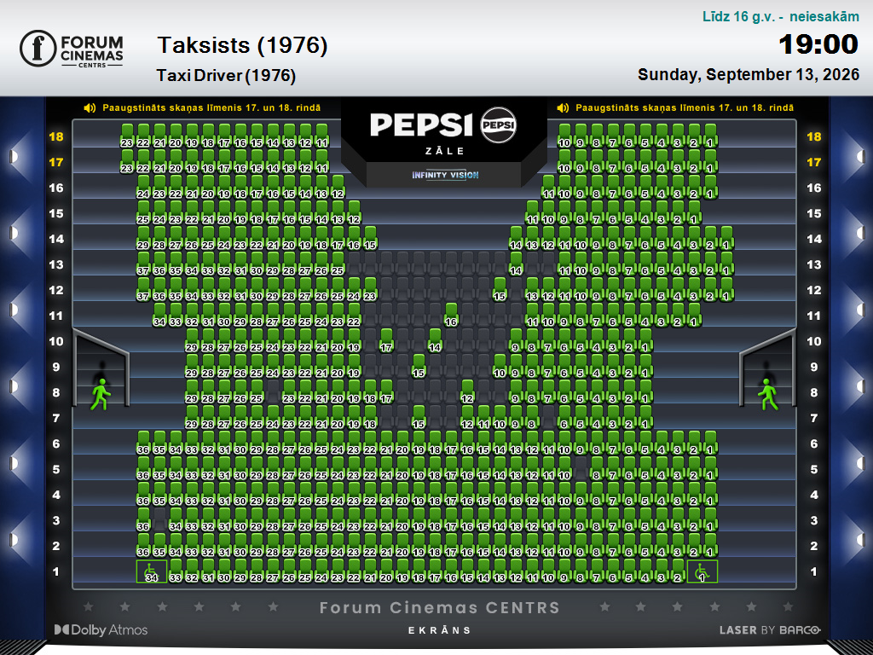Click the Forum Cinemas Centrs logo
This screenshot has width=873, height=655.
(x=72, y=49)
